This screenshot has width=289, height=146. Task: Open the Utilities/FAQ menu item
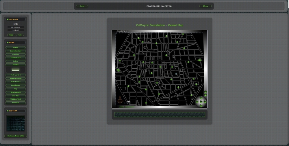tap(16, 99)
